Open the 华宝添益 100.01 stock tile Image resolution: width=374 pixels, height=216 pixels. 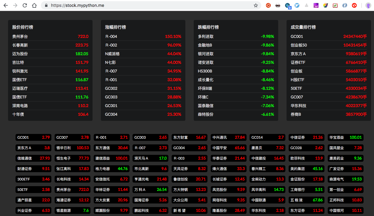click(346, 138)
